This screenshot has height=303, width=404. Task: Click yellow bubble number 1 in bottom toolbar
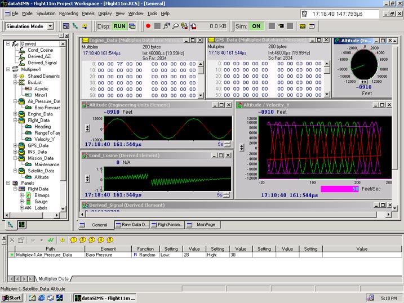pos(74,240)
